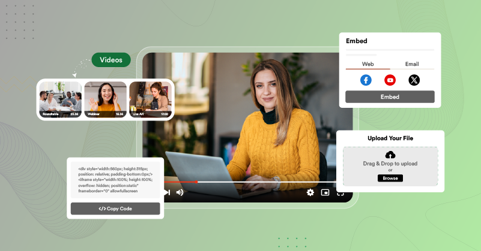Viewport: 481px width, 251px height.
Task: Open the Roundtable video thumbnail
Action: (60, 99)
